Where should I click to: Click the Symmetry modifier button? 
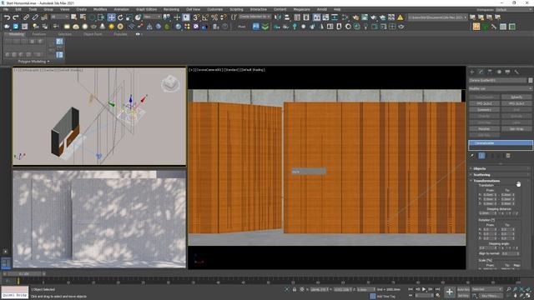pyautogui.click(x=484, y=110)
